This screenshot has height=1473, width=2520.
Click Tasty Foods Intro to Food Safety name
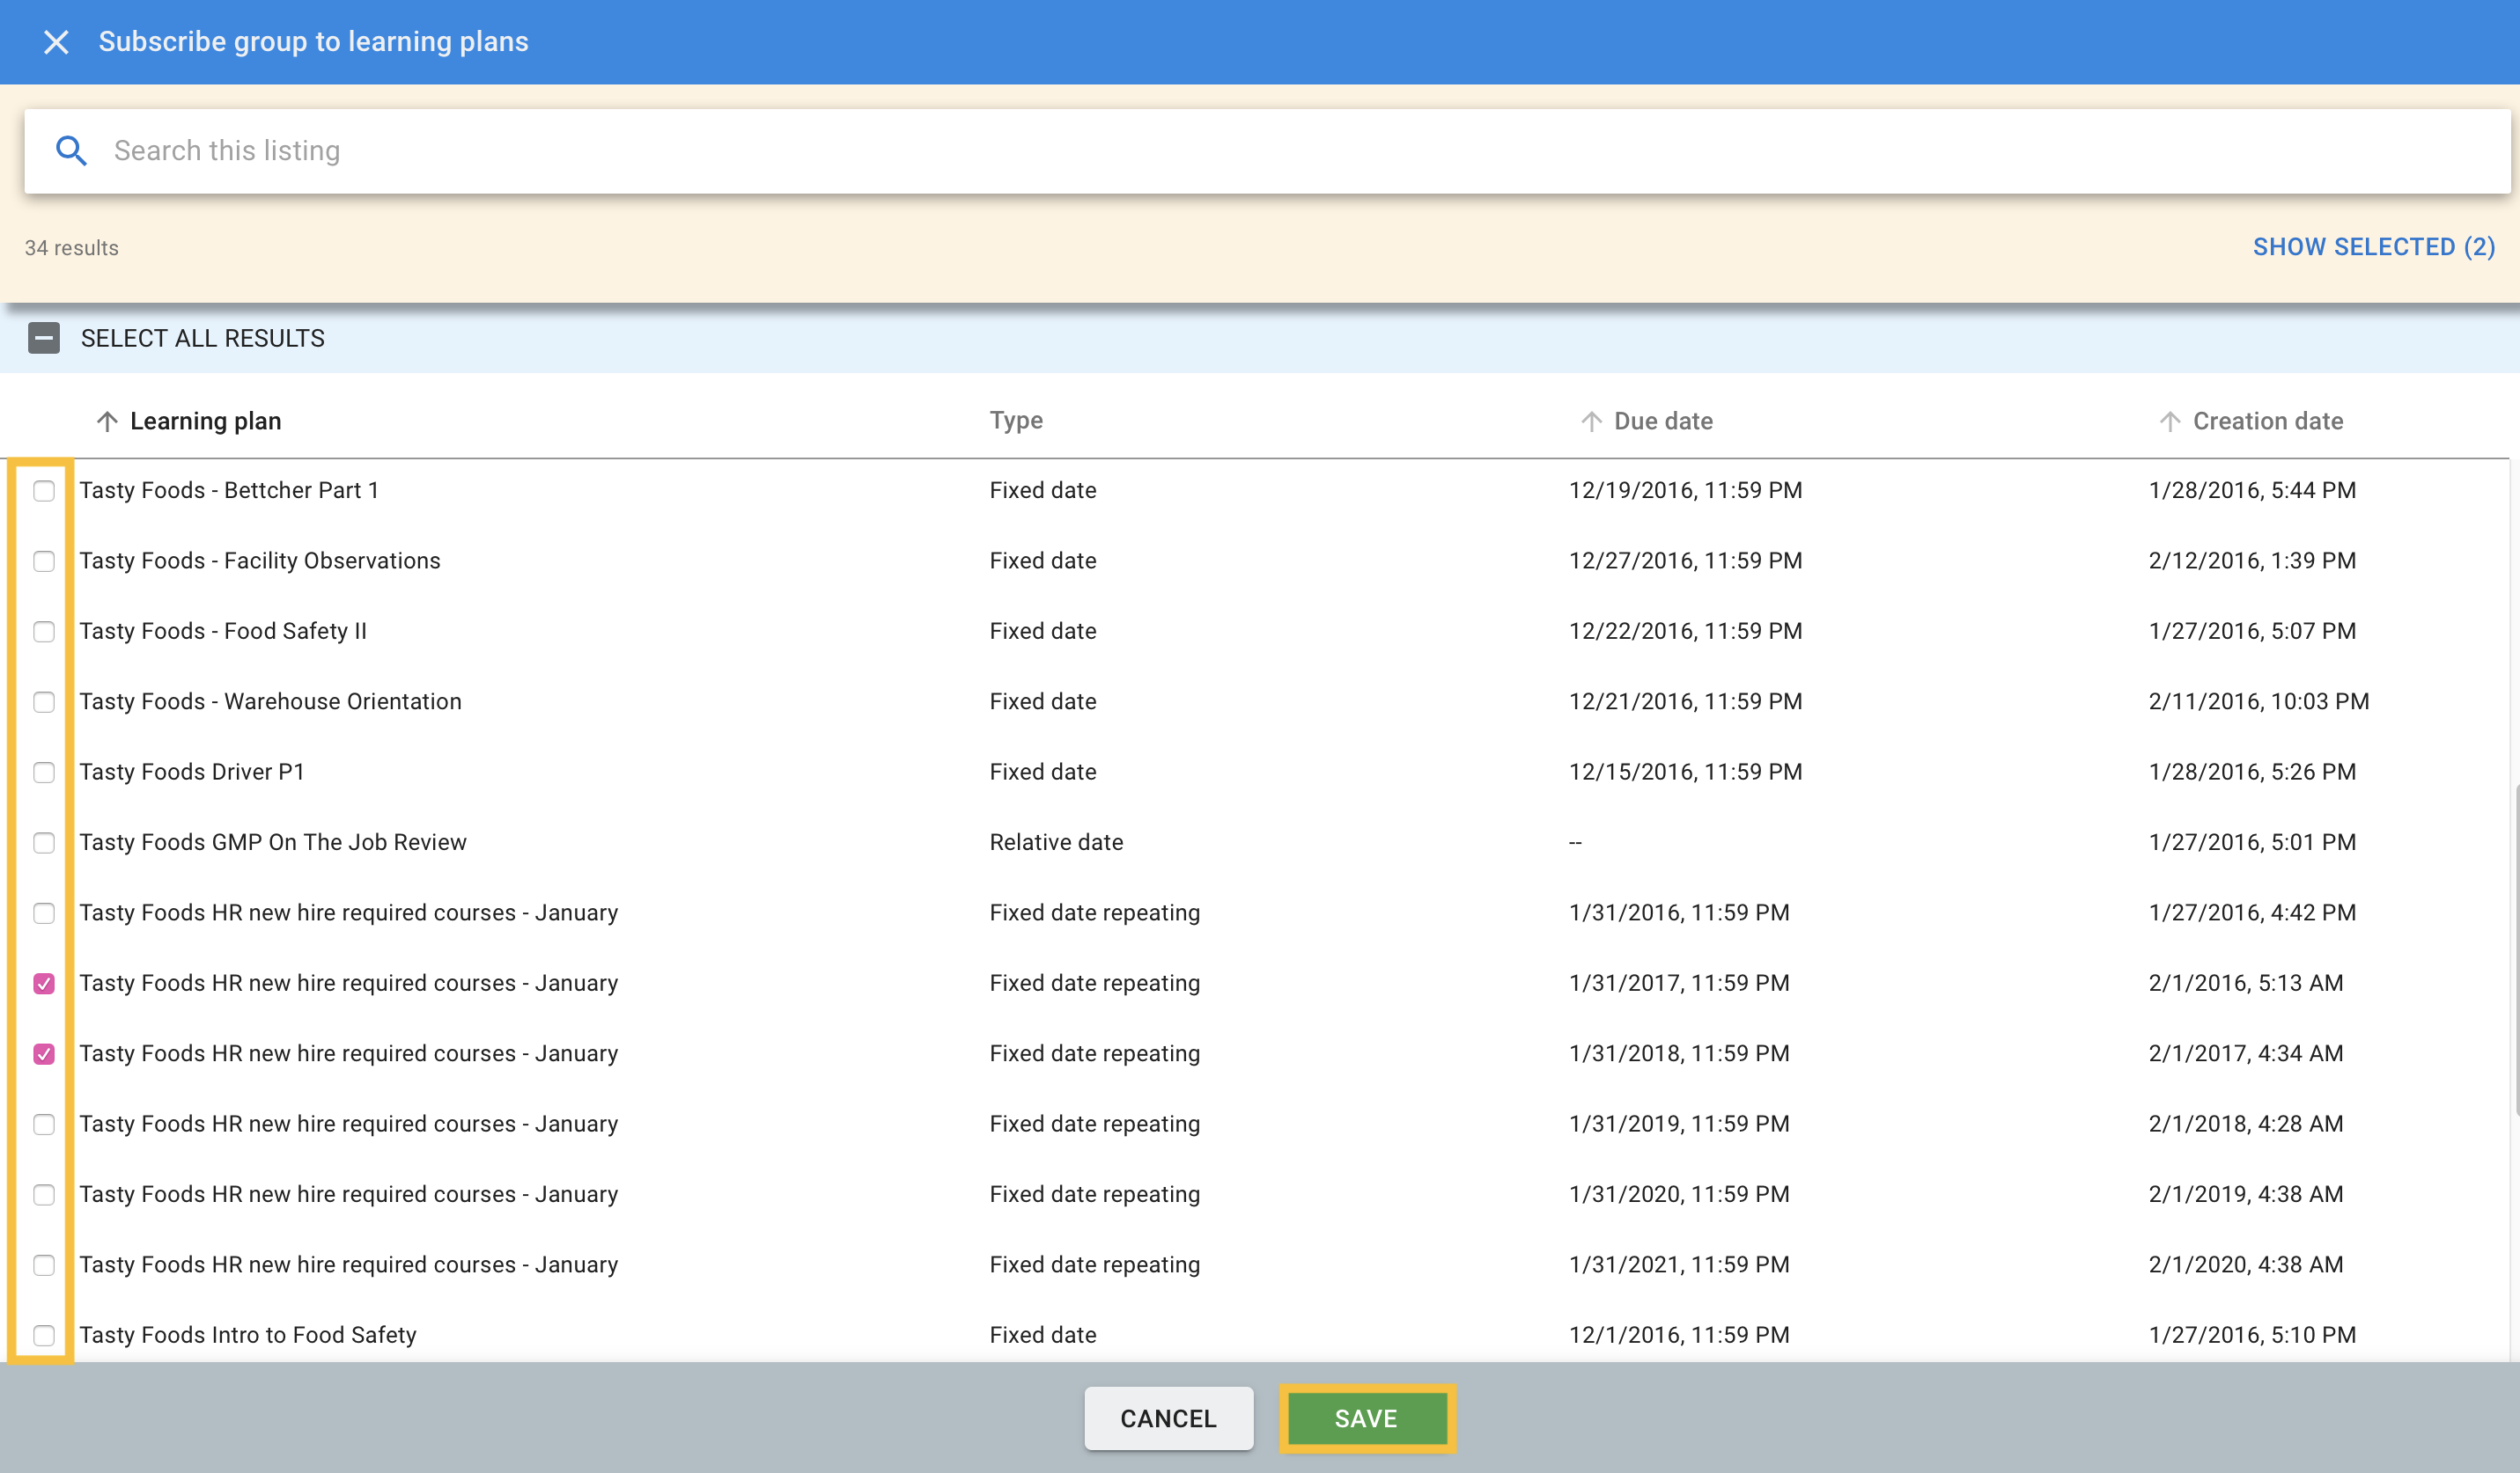pyautogui.click(x=248, y=1335)
